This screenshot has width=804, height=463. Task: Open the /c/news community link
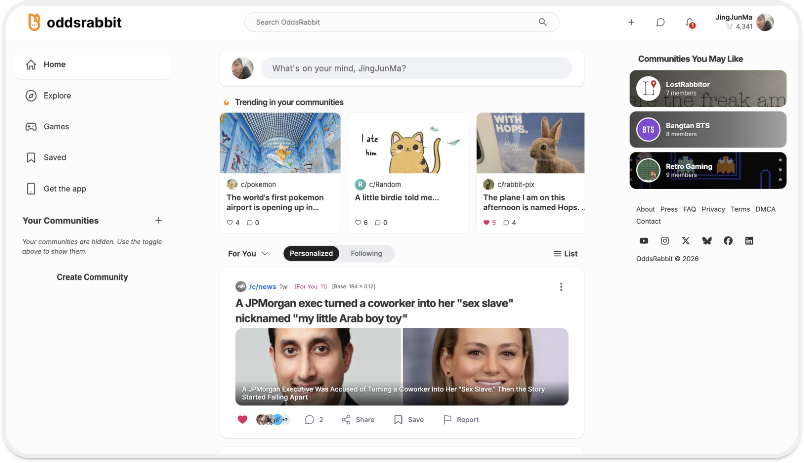pyautogui.click(x=263, y=287)
